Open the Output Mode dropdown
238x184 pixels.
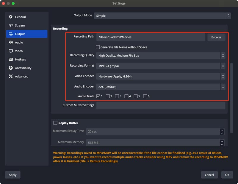click(162, 16)
